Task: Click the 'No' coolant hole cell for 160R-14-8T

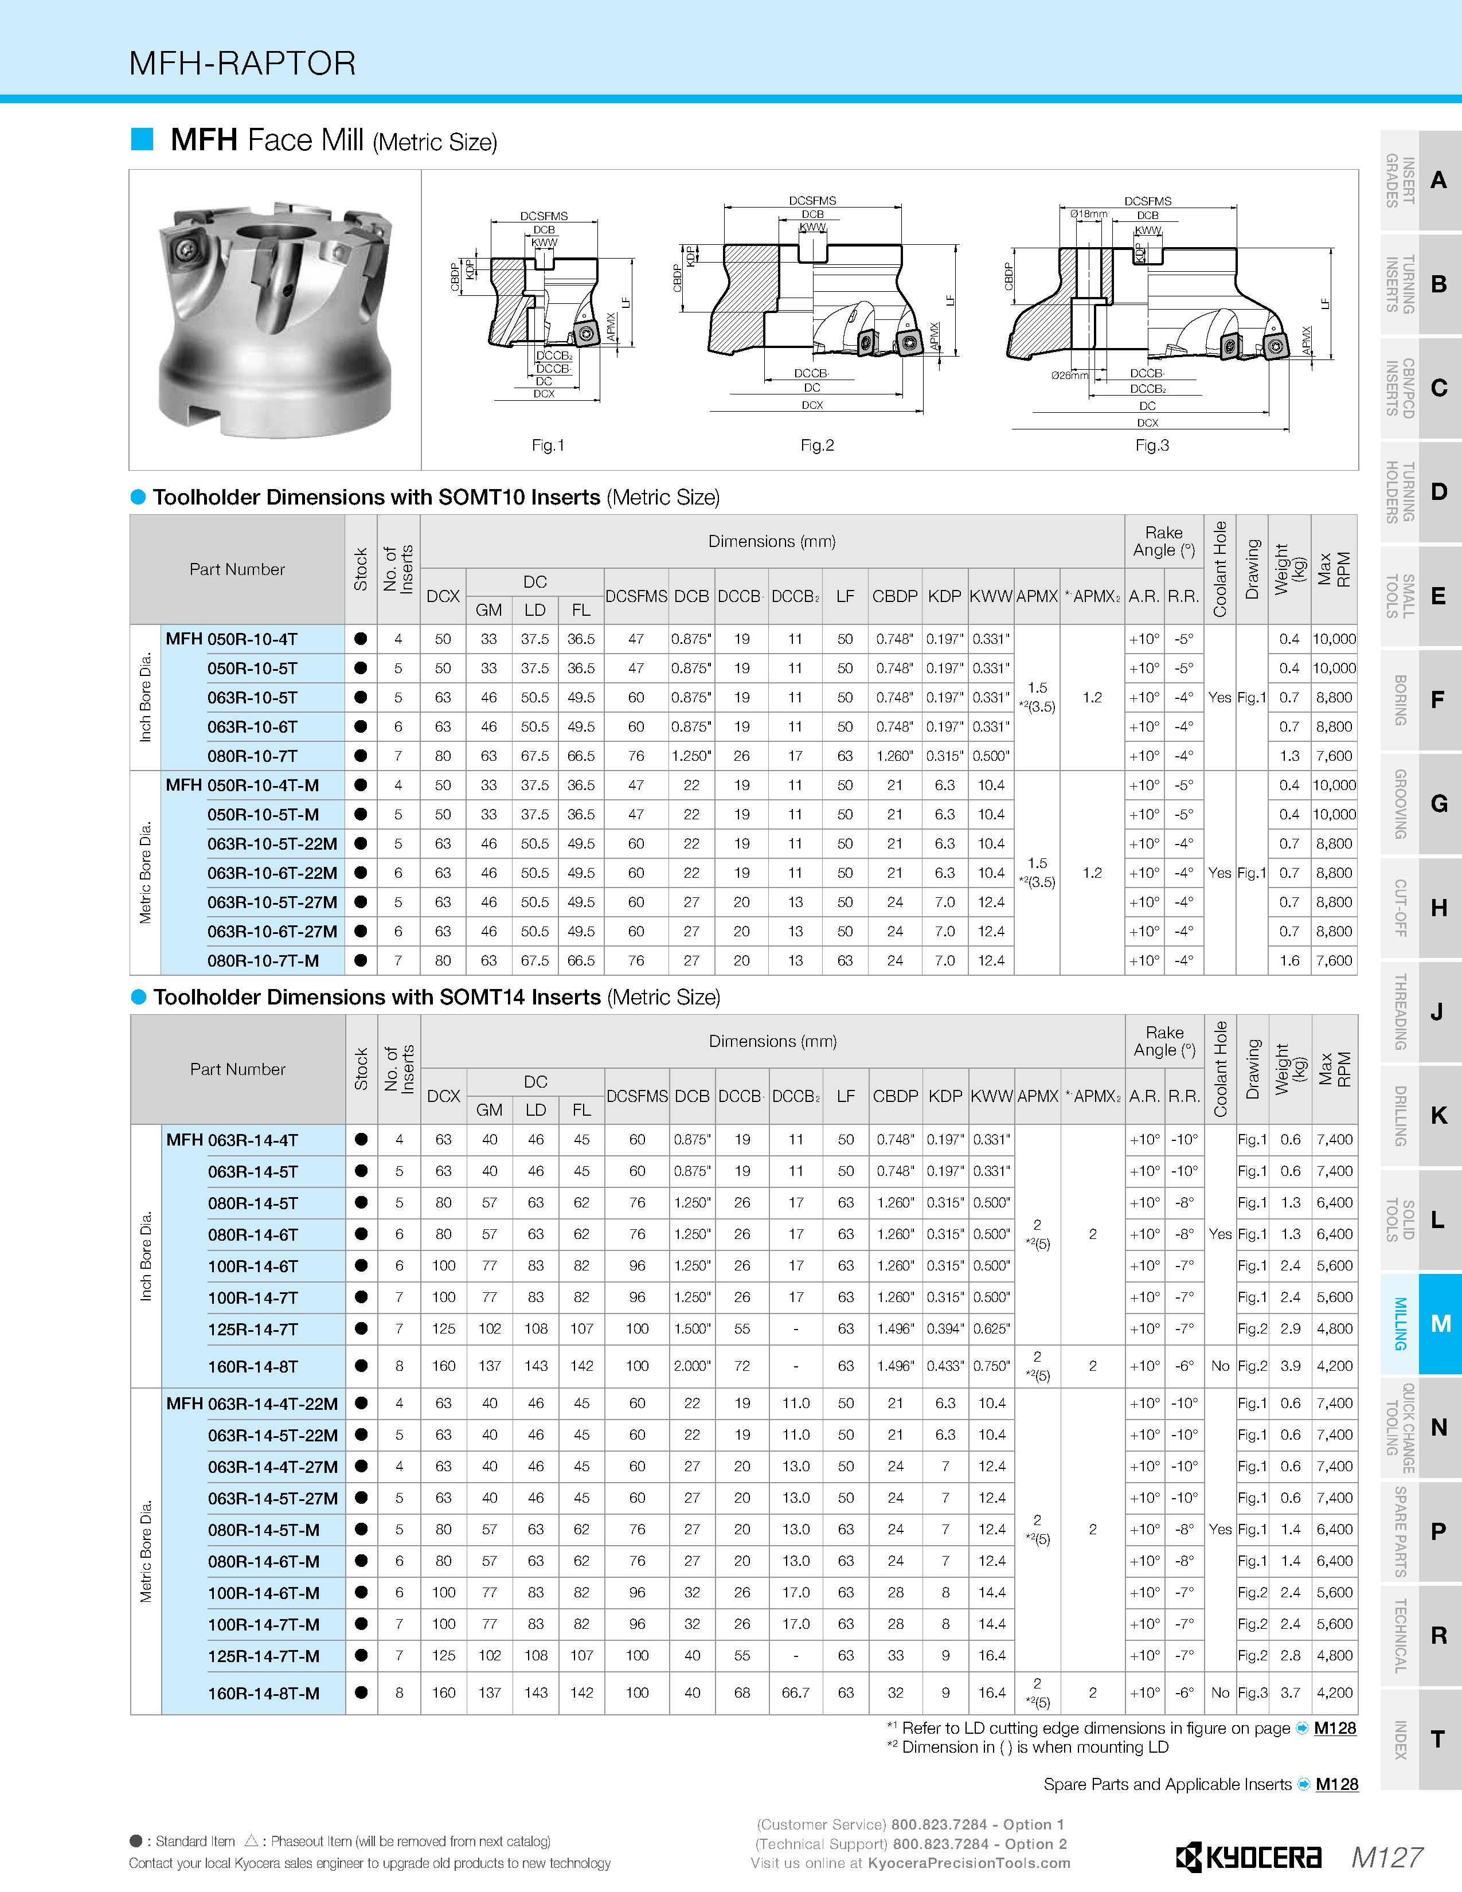Action: coord(1221,1366)
